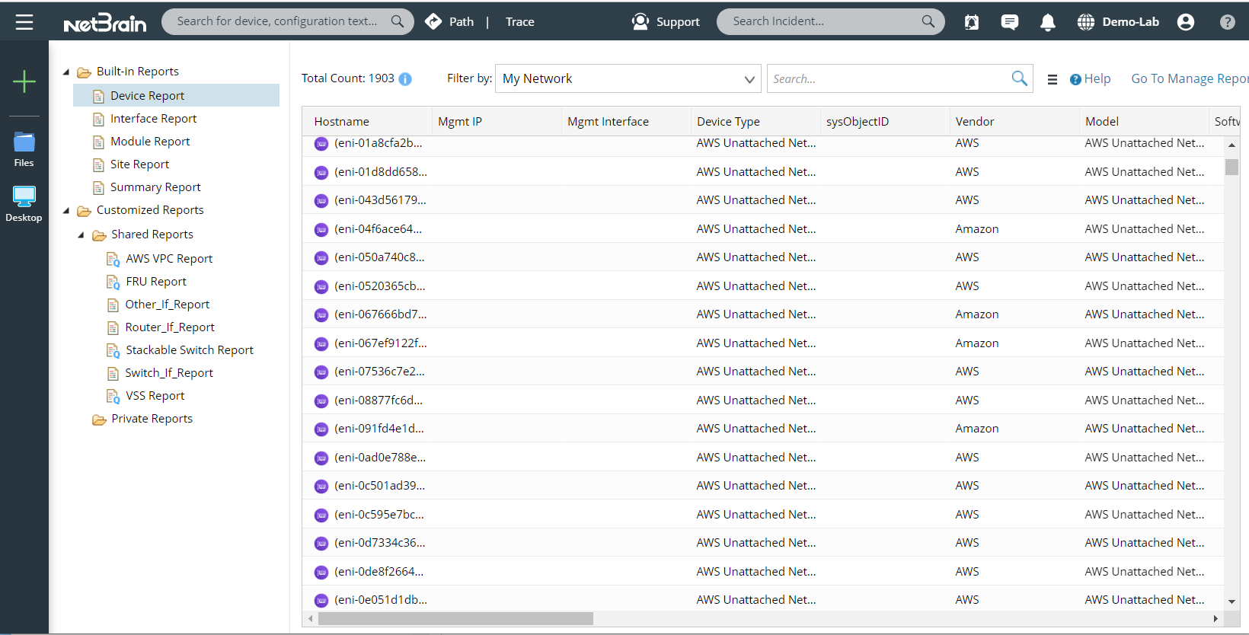Open Switch_If_Report

[x=169, y=373]
